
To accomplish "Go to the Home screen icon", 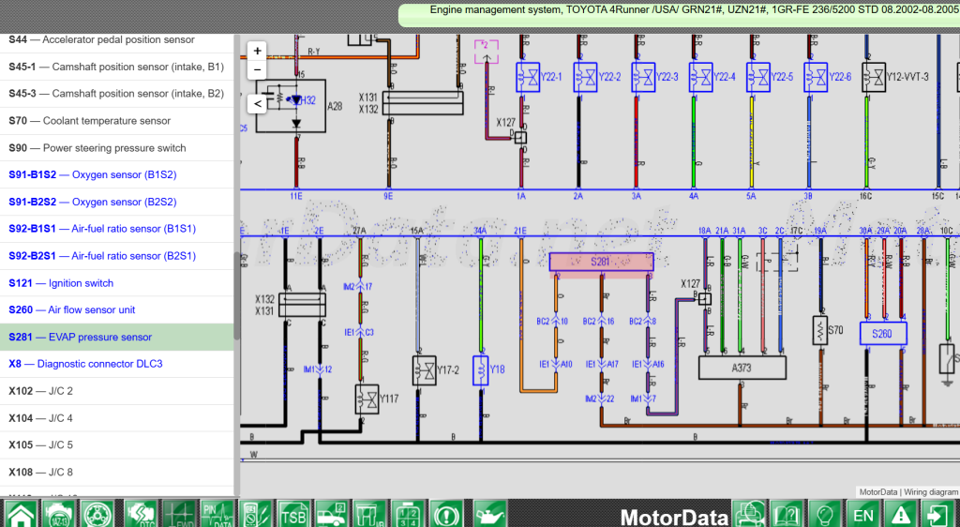I will pyautogui.click(x=20, y=514).
